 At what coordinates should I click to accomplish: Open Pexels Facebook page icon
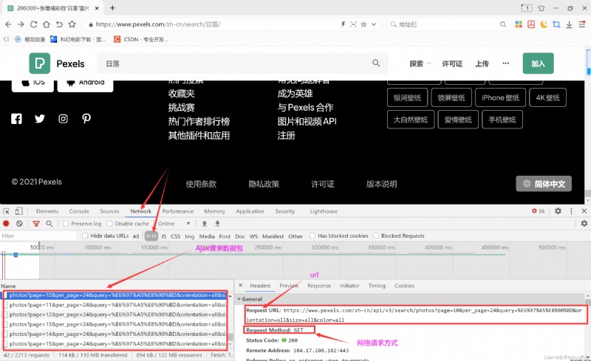point(16,119)
